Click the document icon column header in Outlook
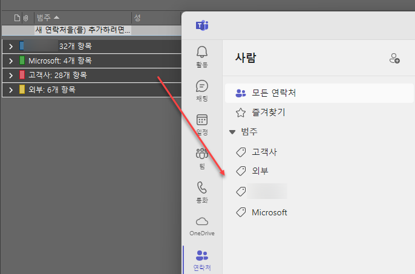415x274 pixels. 17,18
